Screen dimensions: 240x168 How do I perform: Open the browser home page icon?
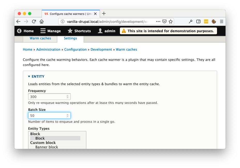click(42, 21)
